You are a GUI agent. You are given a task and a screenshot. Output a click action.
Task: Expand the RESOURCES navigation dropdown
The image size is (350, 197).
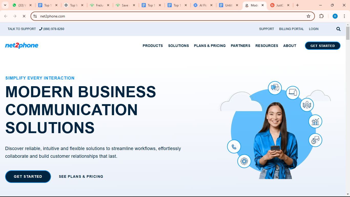[x=266, y=46]
